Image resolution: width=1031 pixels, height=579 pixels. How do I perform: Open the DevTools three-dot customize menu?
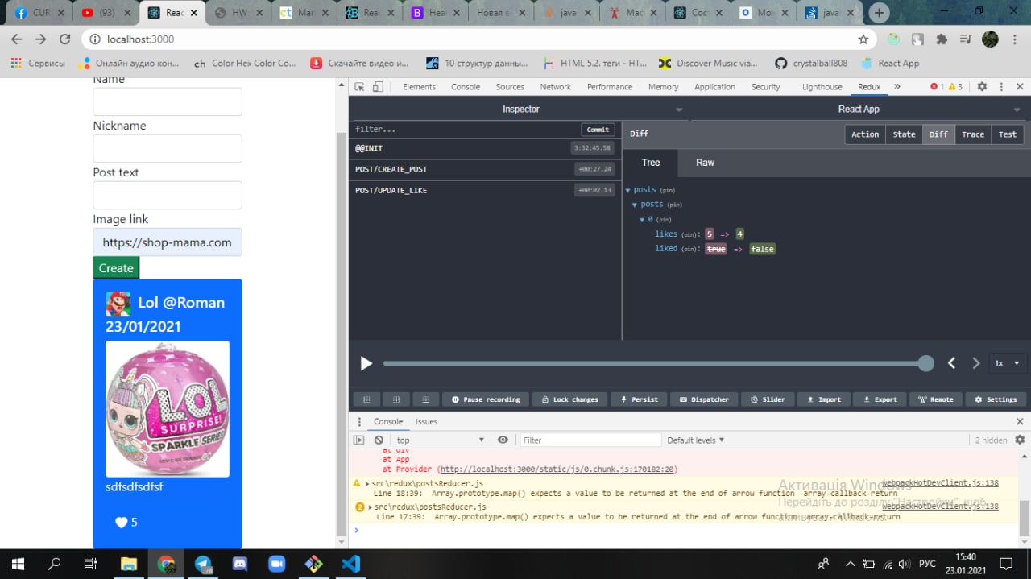click(x=1001, y=87)
